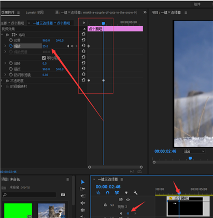The width and height of the screenshot is (213, 218).
Task: Select the Track Select Forward tool
Action: click(x=83, y=189)
